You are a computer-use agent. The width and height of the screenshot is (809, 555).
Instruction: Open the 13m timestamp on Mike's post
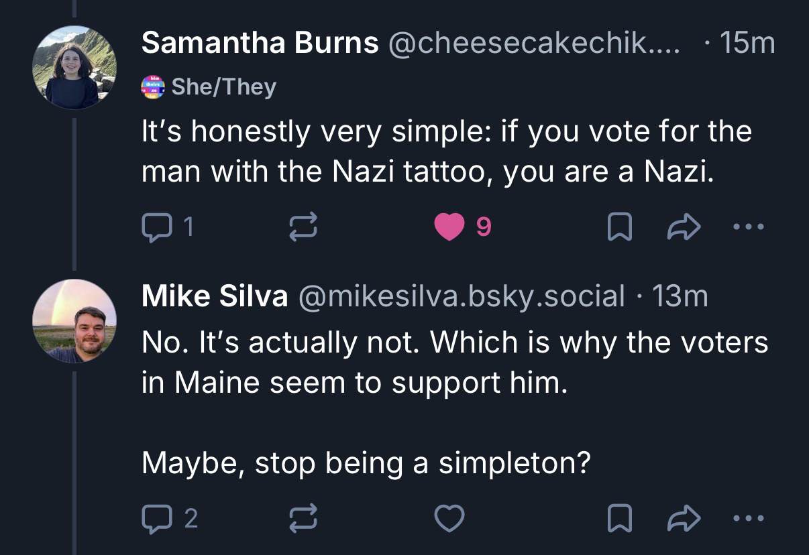[680, 296]
